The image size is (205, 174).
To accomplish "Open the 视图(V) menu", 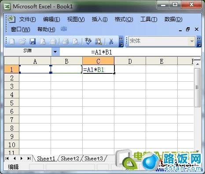I will (x=76, y=19).
